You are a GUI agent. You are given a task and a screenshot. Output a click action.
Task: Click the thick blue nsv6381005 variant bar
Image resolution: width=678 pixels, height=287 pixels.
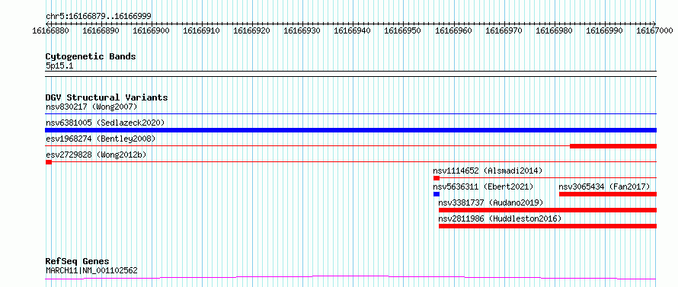point(350,130)
